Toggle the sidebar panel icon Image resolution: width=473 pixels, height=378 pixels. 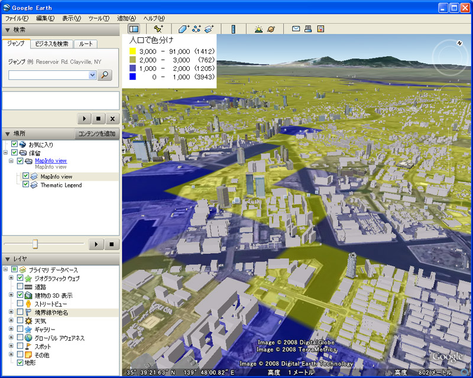pyautogui.click(x=134, y=29)
